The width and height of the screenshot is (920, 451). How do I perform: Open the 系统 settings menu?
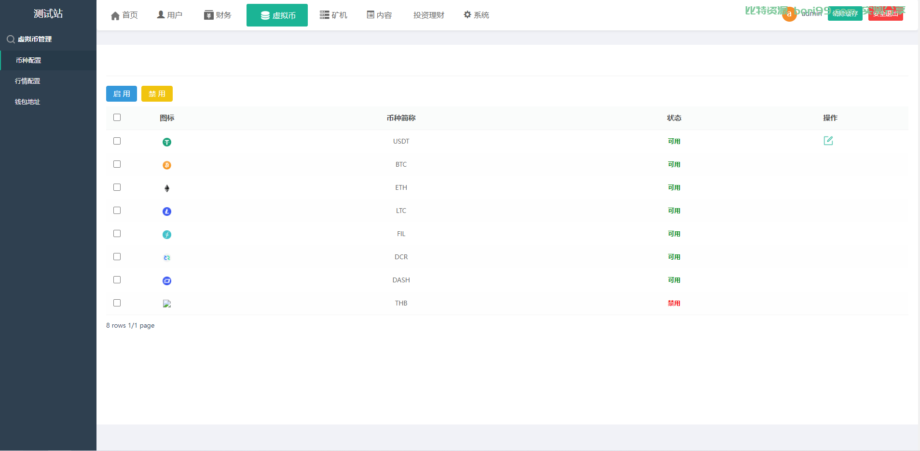[476, 15]
